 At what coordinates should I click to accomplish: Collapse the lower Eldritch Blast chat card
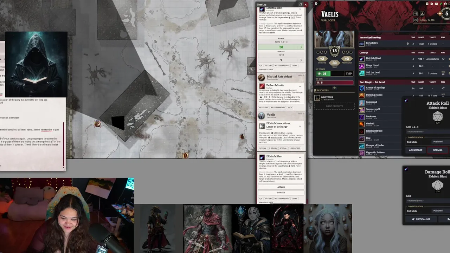coord(300,157)
